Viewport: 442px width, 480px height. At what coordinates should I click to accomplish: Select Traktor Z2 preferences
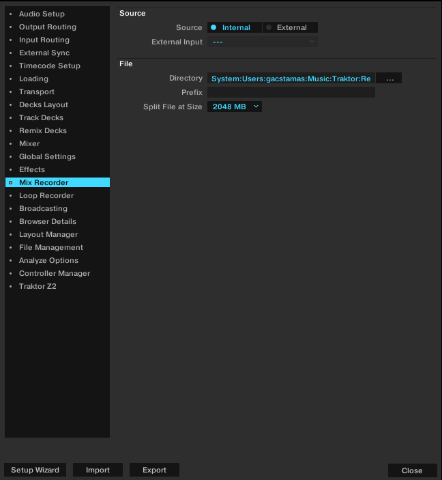click(57, 287)
